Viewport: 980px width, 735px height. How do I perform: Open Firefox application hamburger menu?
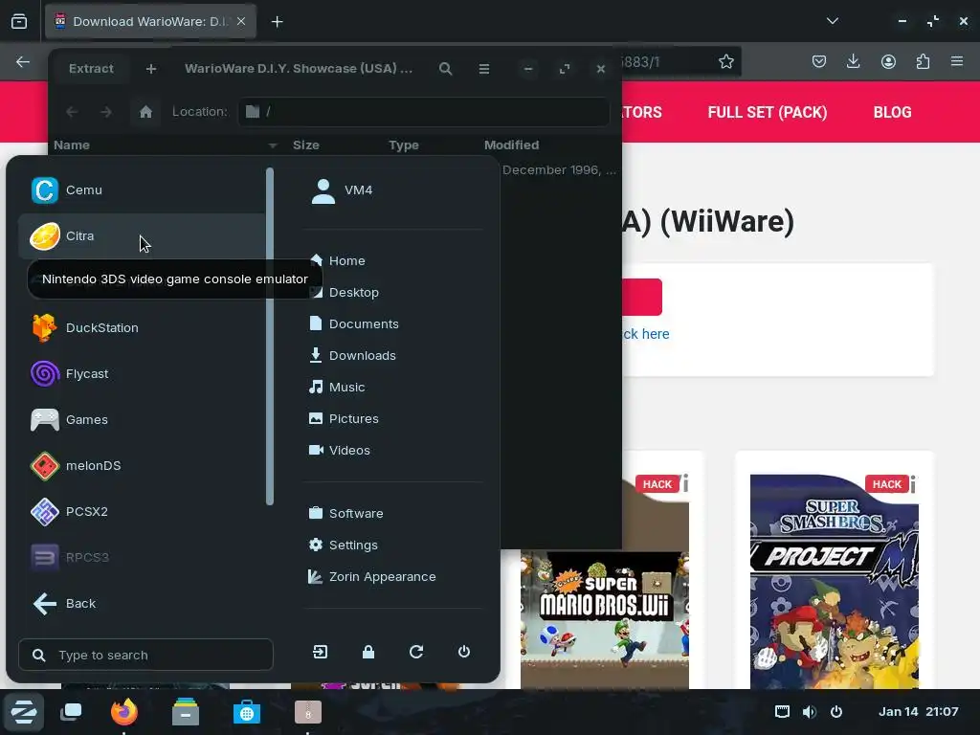(957, 61)
